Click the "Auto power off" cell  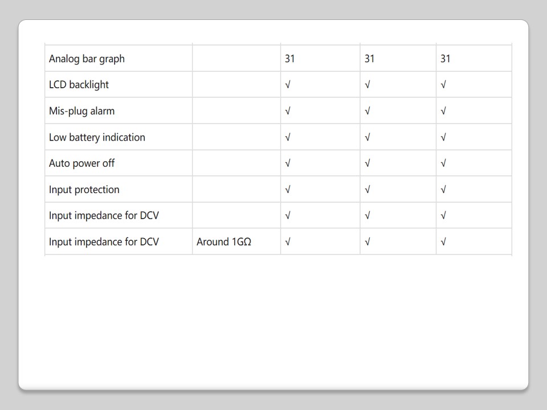pos(81,163)
